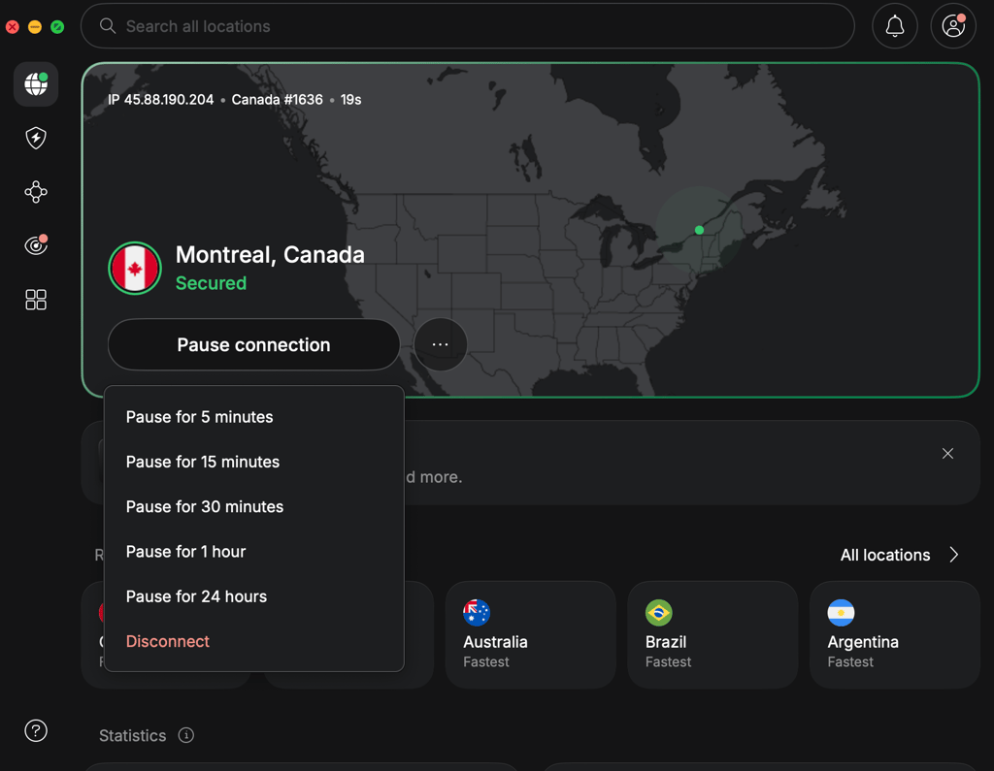Click the Statistics info icon
The width and height of the screenshot is (994, 771).
(185, 735)
